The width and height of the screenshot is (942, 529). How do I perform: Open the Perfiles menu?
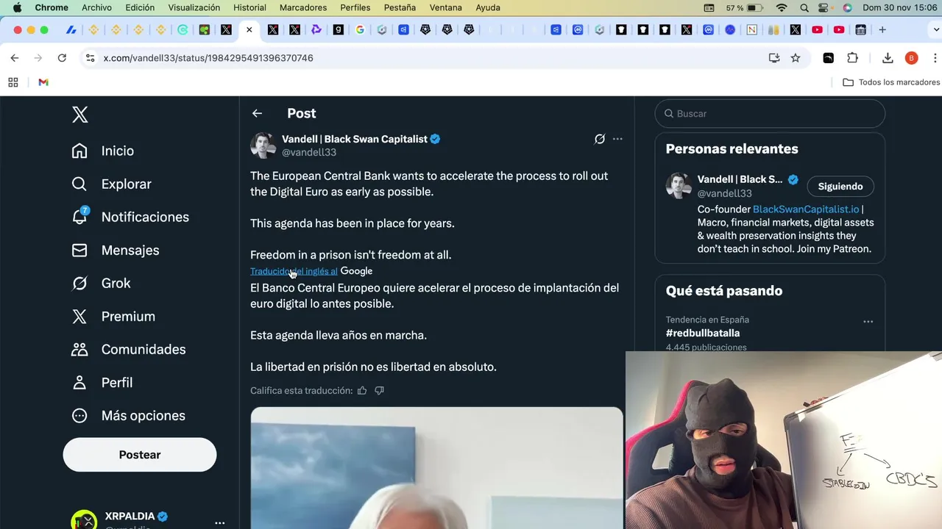pyautogui.click(x=355, y=7)
